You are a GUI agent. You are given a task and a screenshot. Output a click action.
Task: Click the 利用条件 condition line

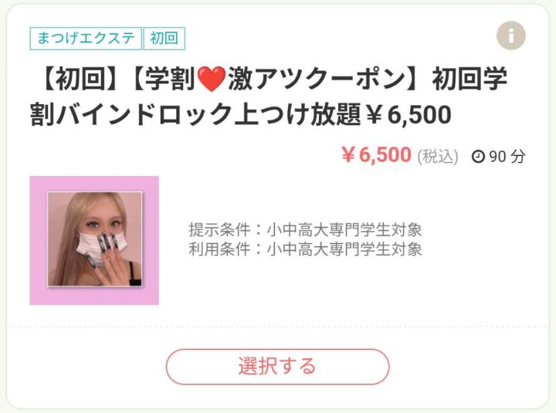305,249
